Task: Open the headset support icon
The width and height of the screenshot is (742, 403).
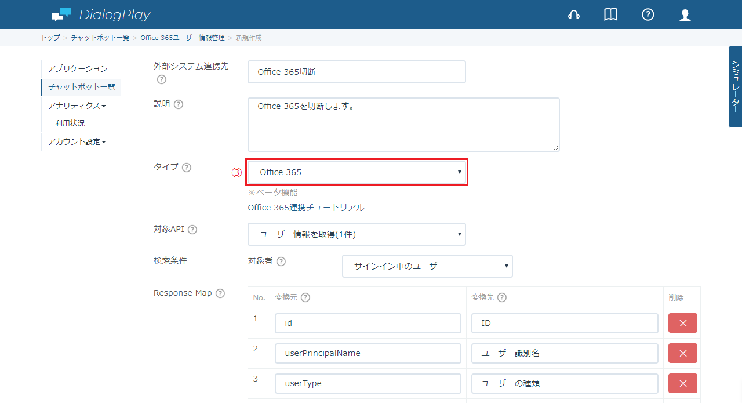Action: click(x=574, y=15)
